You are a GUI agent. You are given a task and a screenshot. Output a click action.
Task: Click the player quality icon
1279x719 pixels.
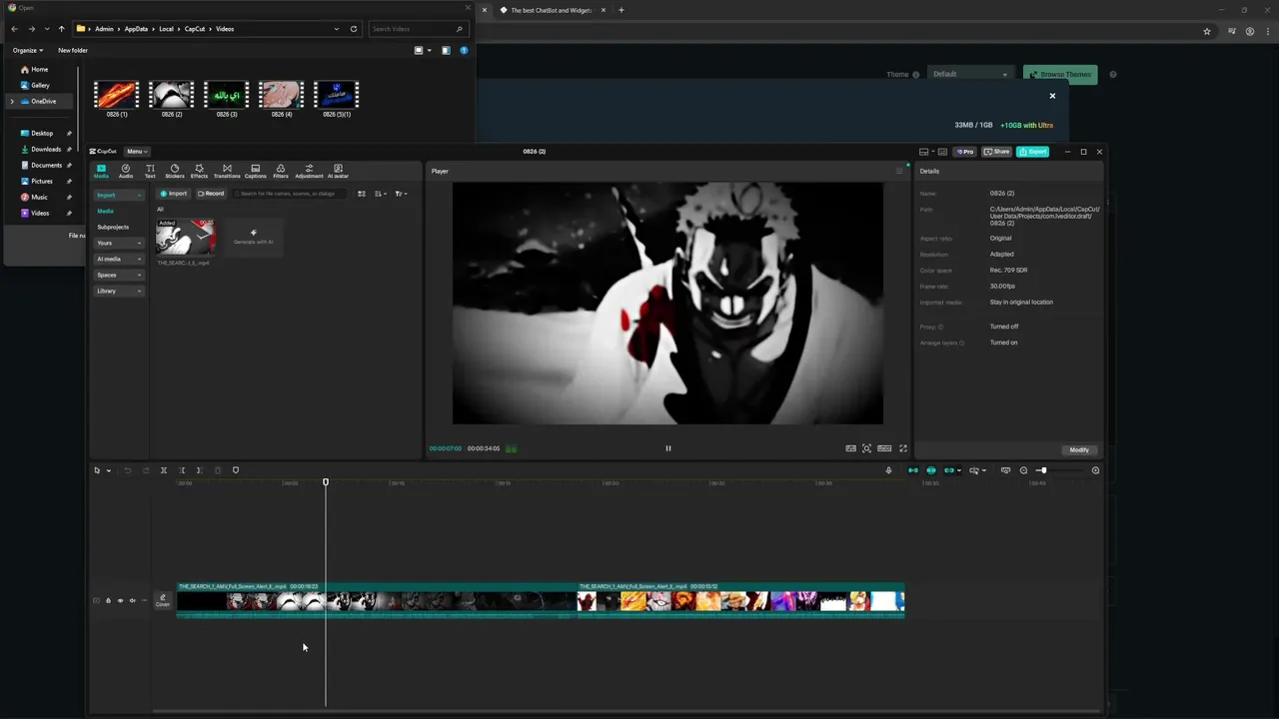point(850,448)
